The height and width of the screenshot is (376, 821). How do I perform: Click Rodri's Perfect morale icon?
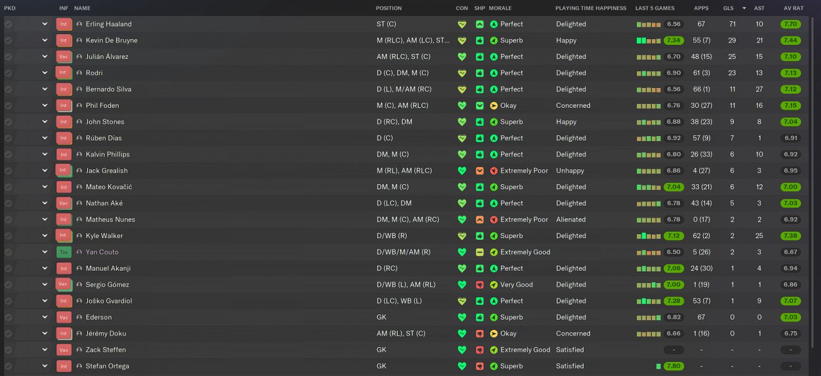tap(494, 73)
